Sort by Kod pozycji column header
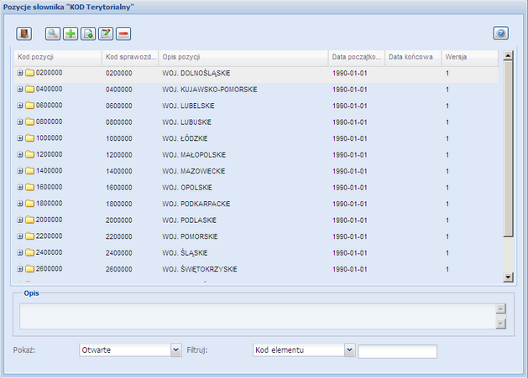 coord(57,57)
